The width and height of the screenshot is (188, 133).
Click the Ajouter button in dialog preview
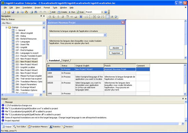[116, 48]
